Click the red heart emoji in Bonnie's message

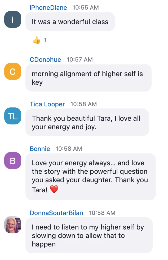(54, 189)
